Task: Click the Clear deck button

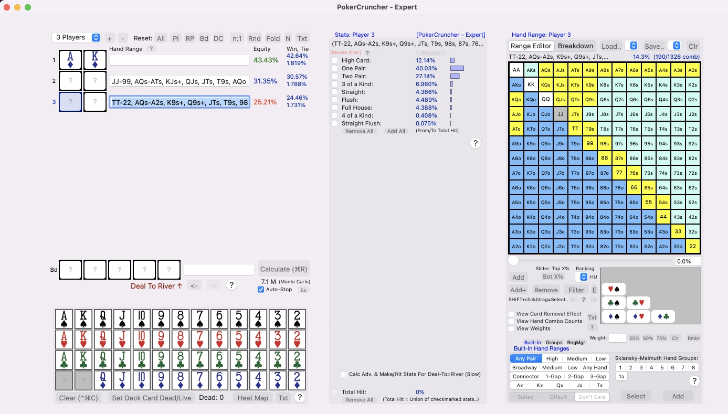Action: pos(79,398)
